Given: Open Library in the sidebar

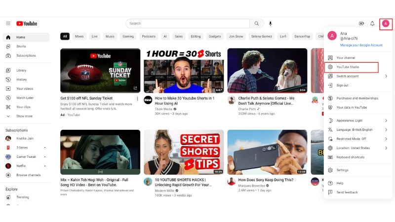Looking at the screenshot, I should click(x=26, y=70).
